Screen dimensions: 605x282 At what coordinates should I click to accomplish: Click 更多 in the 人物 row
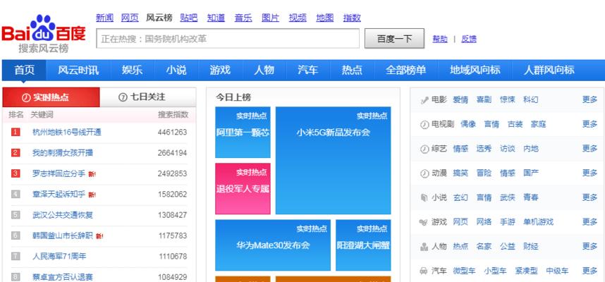pos(589,246)
